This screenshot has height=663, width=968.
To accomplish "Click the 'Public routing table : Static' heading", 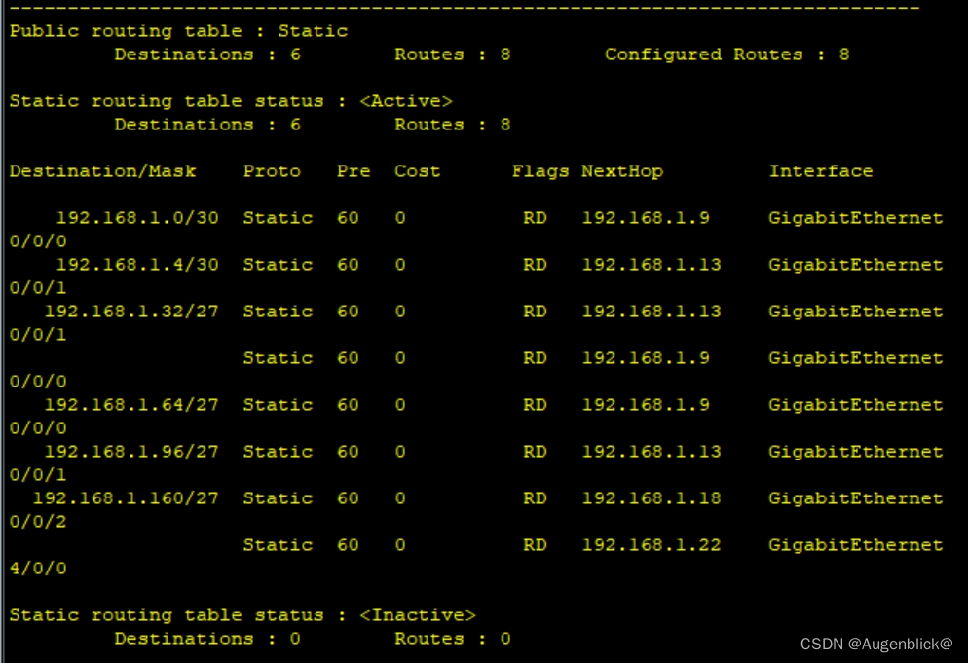I will [x=178, y=31].
